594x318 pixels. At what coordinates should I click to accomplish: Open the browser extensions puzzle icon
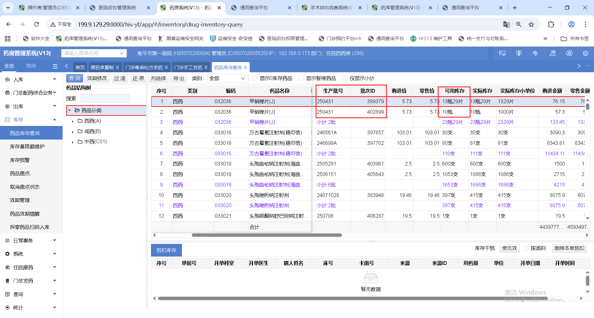551,24
